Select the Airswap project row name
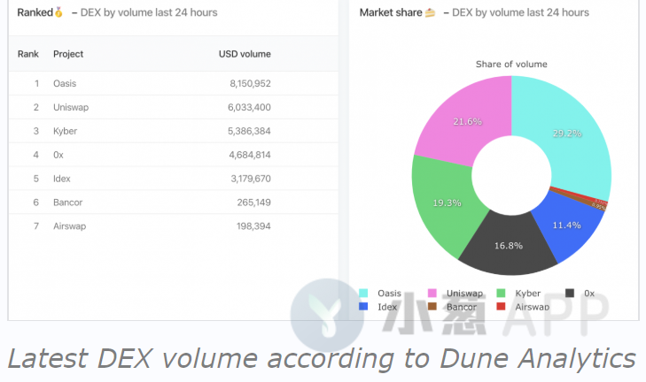Viewport: 646px width, 382px height. click(70, 226)
